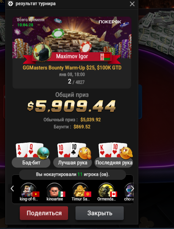
Task: Click the Поделиться share button
Action: pyautogui.click(x=44, y=213)
